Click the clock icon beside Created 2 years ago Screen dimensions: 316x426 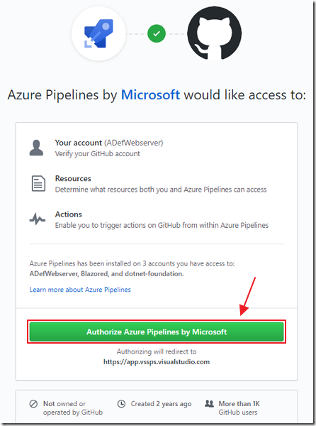click(x=121, y=404)
